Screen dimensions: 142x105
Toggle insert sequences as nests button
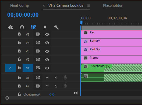(x=10, y=27)
